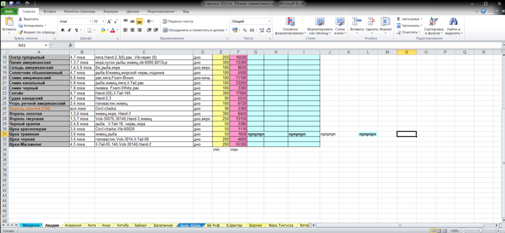Switch to the Формулы ribbon tab

coord(111,11)
